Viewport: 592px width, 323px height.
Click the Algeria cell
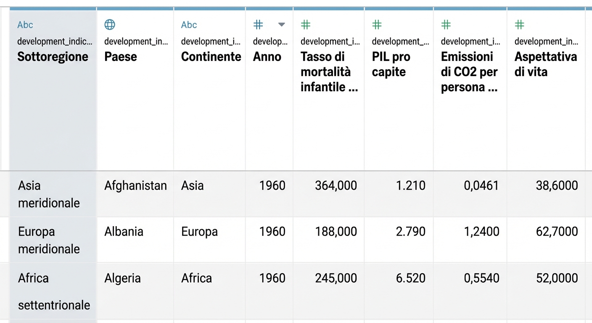tap(122, 278)
